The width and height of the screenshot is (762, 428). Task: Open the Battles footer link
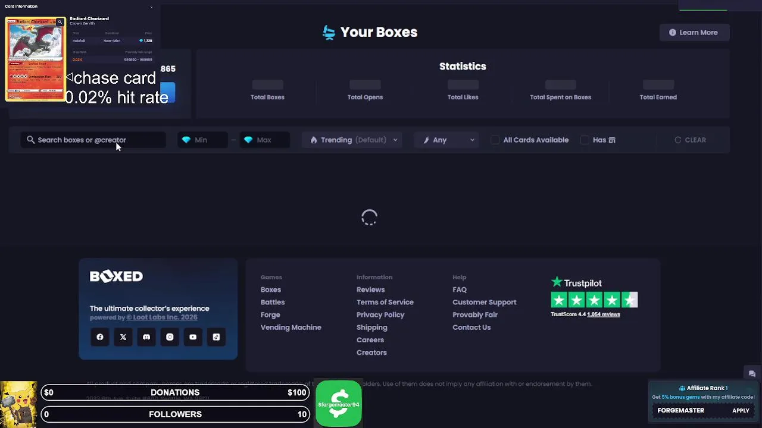(273, 302)
